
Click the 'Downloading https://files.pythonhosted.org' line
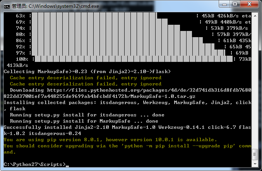click(x=130, y=90)
